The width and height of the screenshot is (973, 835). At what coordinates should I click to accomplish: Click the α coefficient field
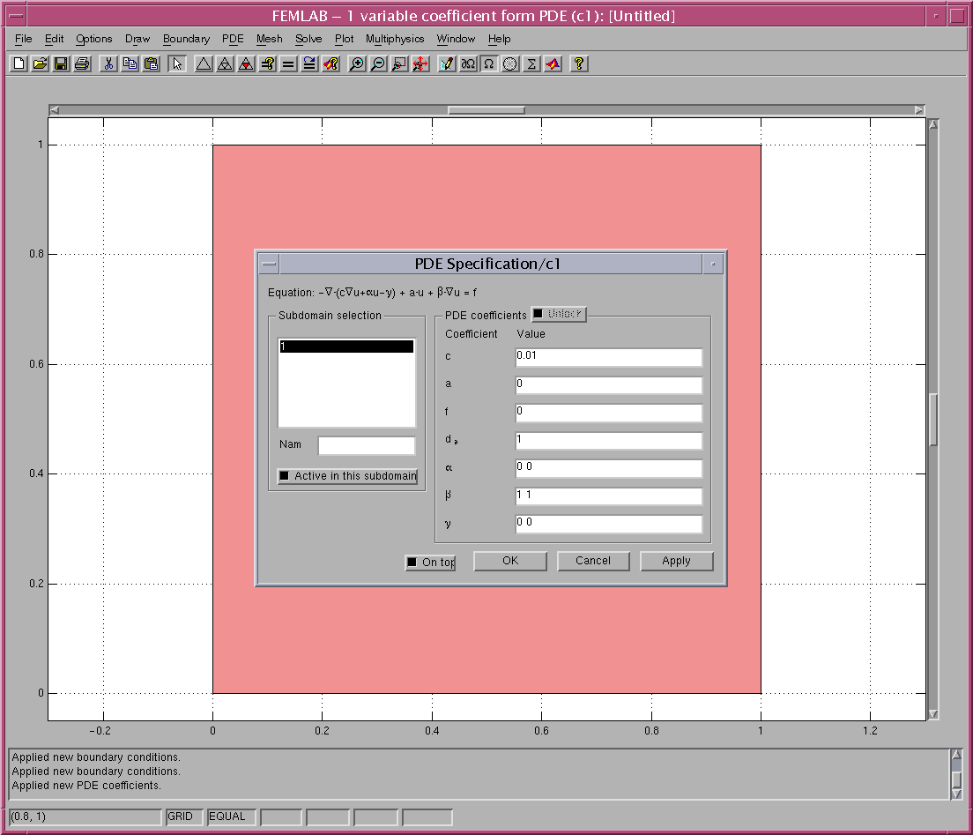coord(609,468)
